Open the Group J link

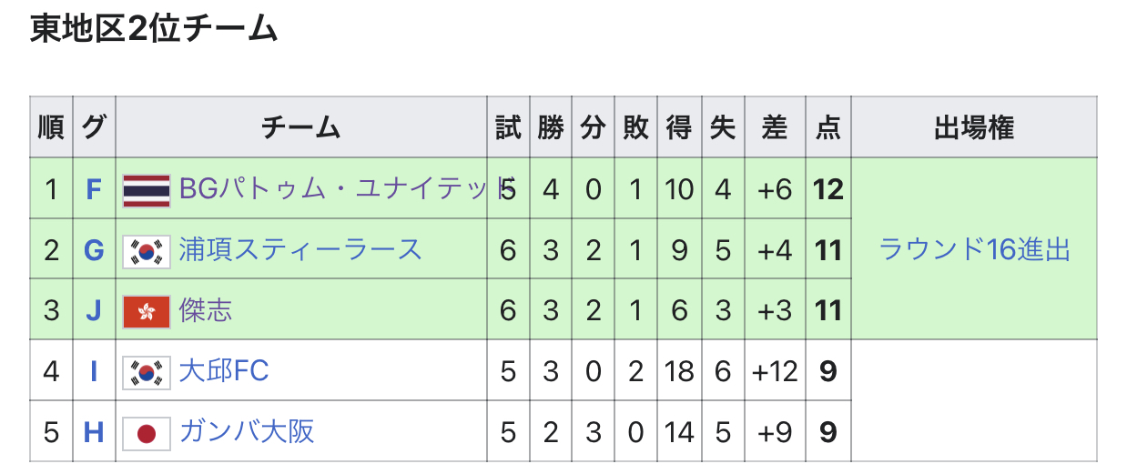pyautogui.click(x=94, y=312)
